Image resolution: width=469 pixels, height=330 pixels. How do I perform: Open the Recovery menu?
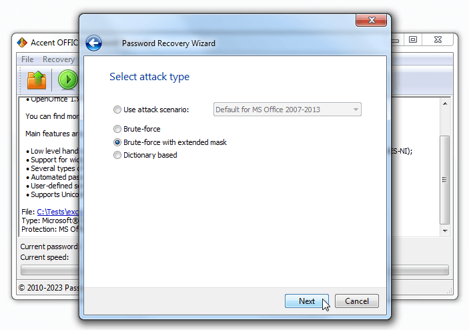pyautogui.click(x=59, y=59)
